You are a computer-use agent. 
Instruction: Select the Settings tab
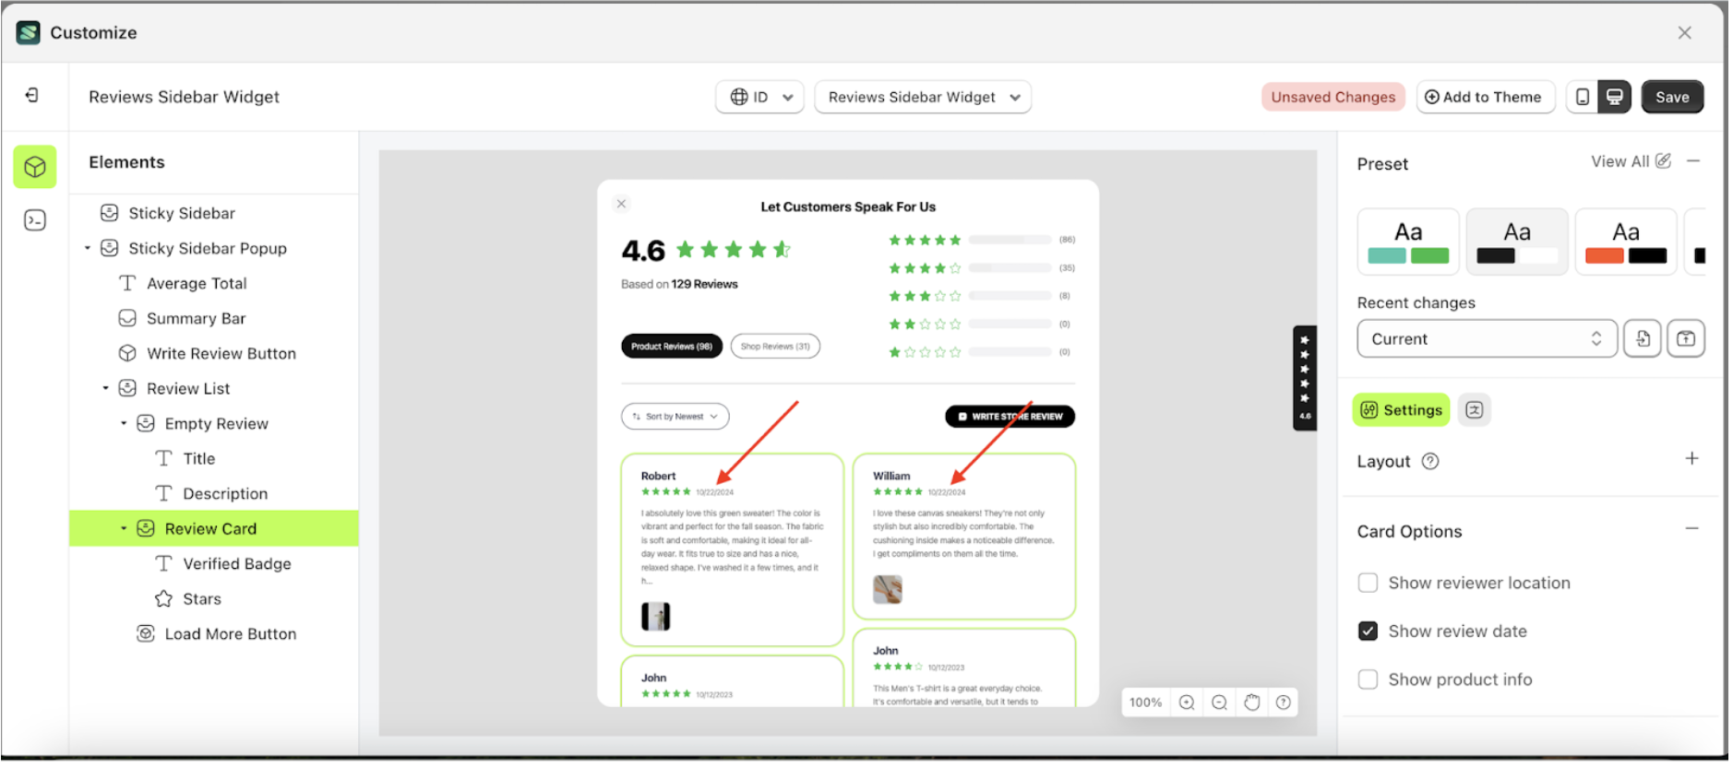point(1401,410)
